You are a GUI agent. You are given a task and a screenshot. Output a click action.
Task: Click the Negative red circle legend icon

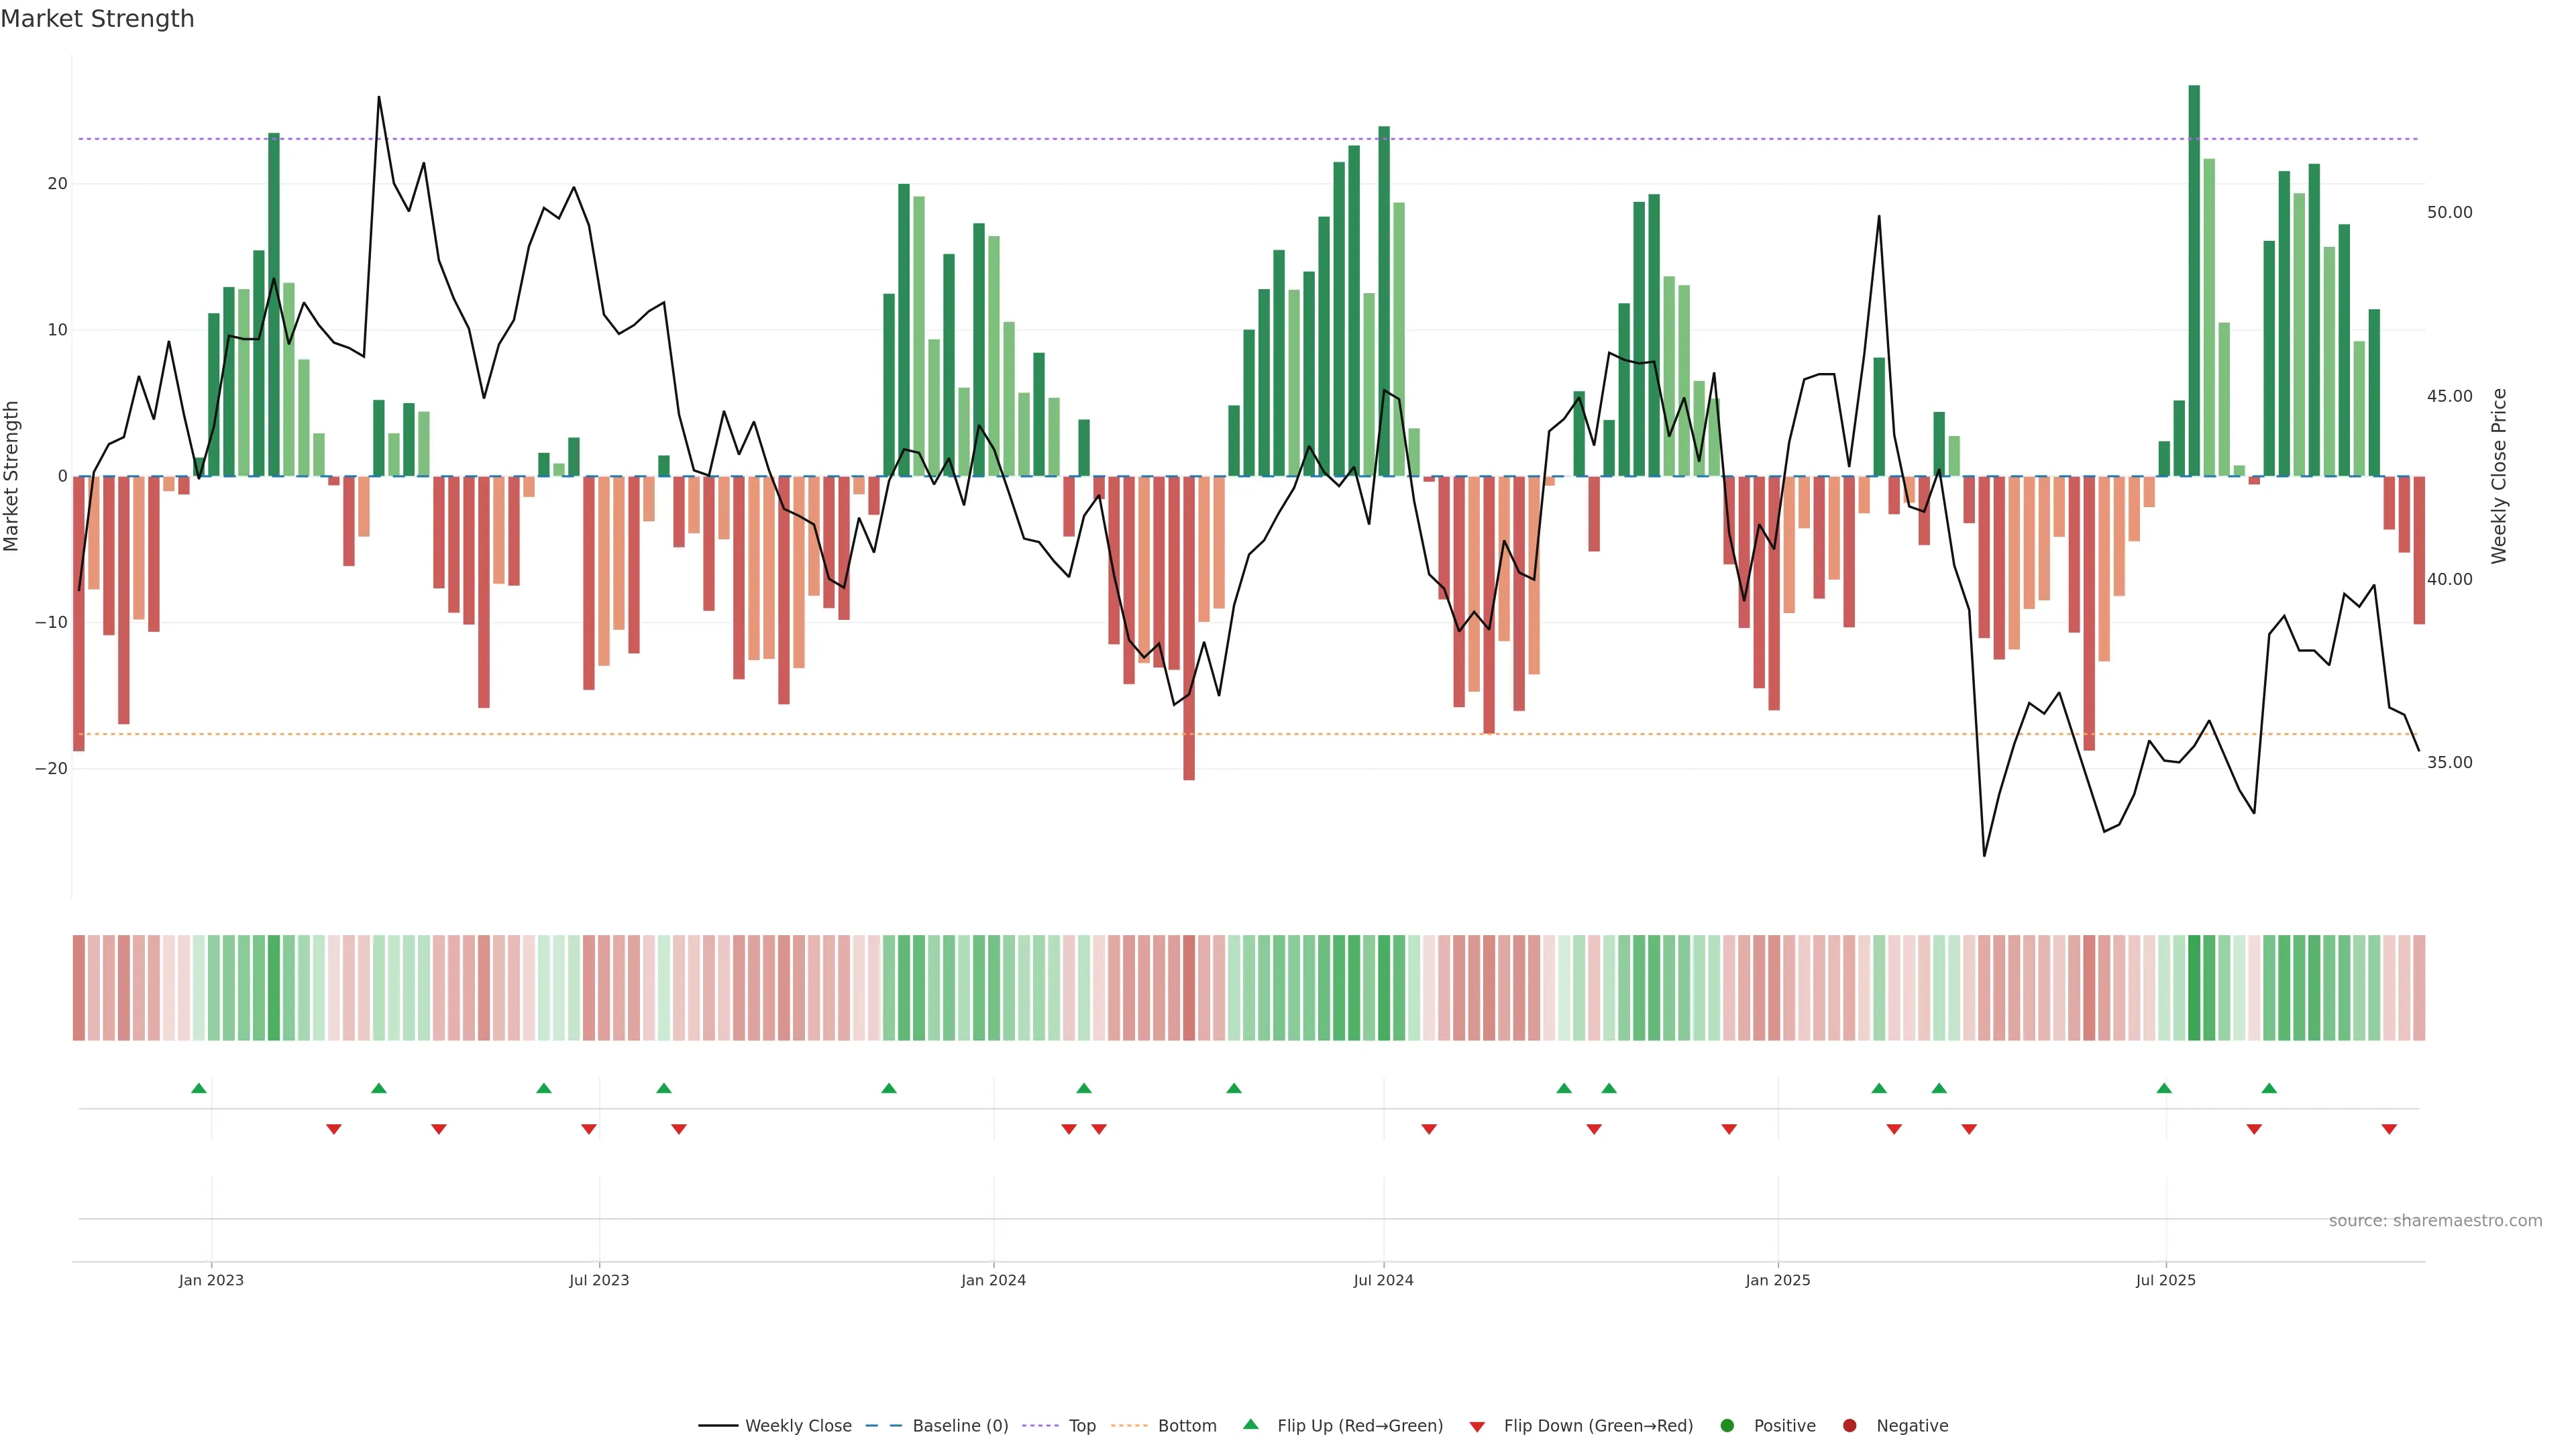(x=1849, y=1426)
